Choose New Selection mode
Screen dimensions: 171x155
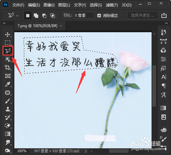[x=28, y=16]
